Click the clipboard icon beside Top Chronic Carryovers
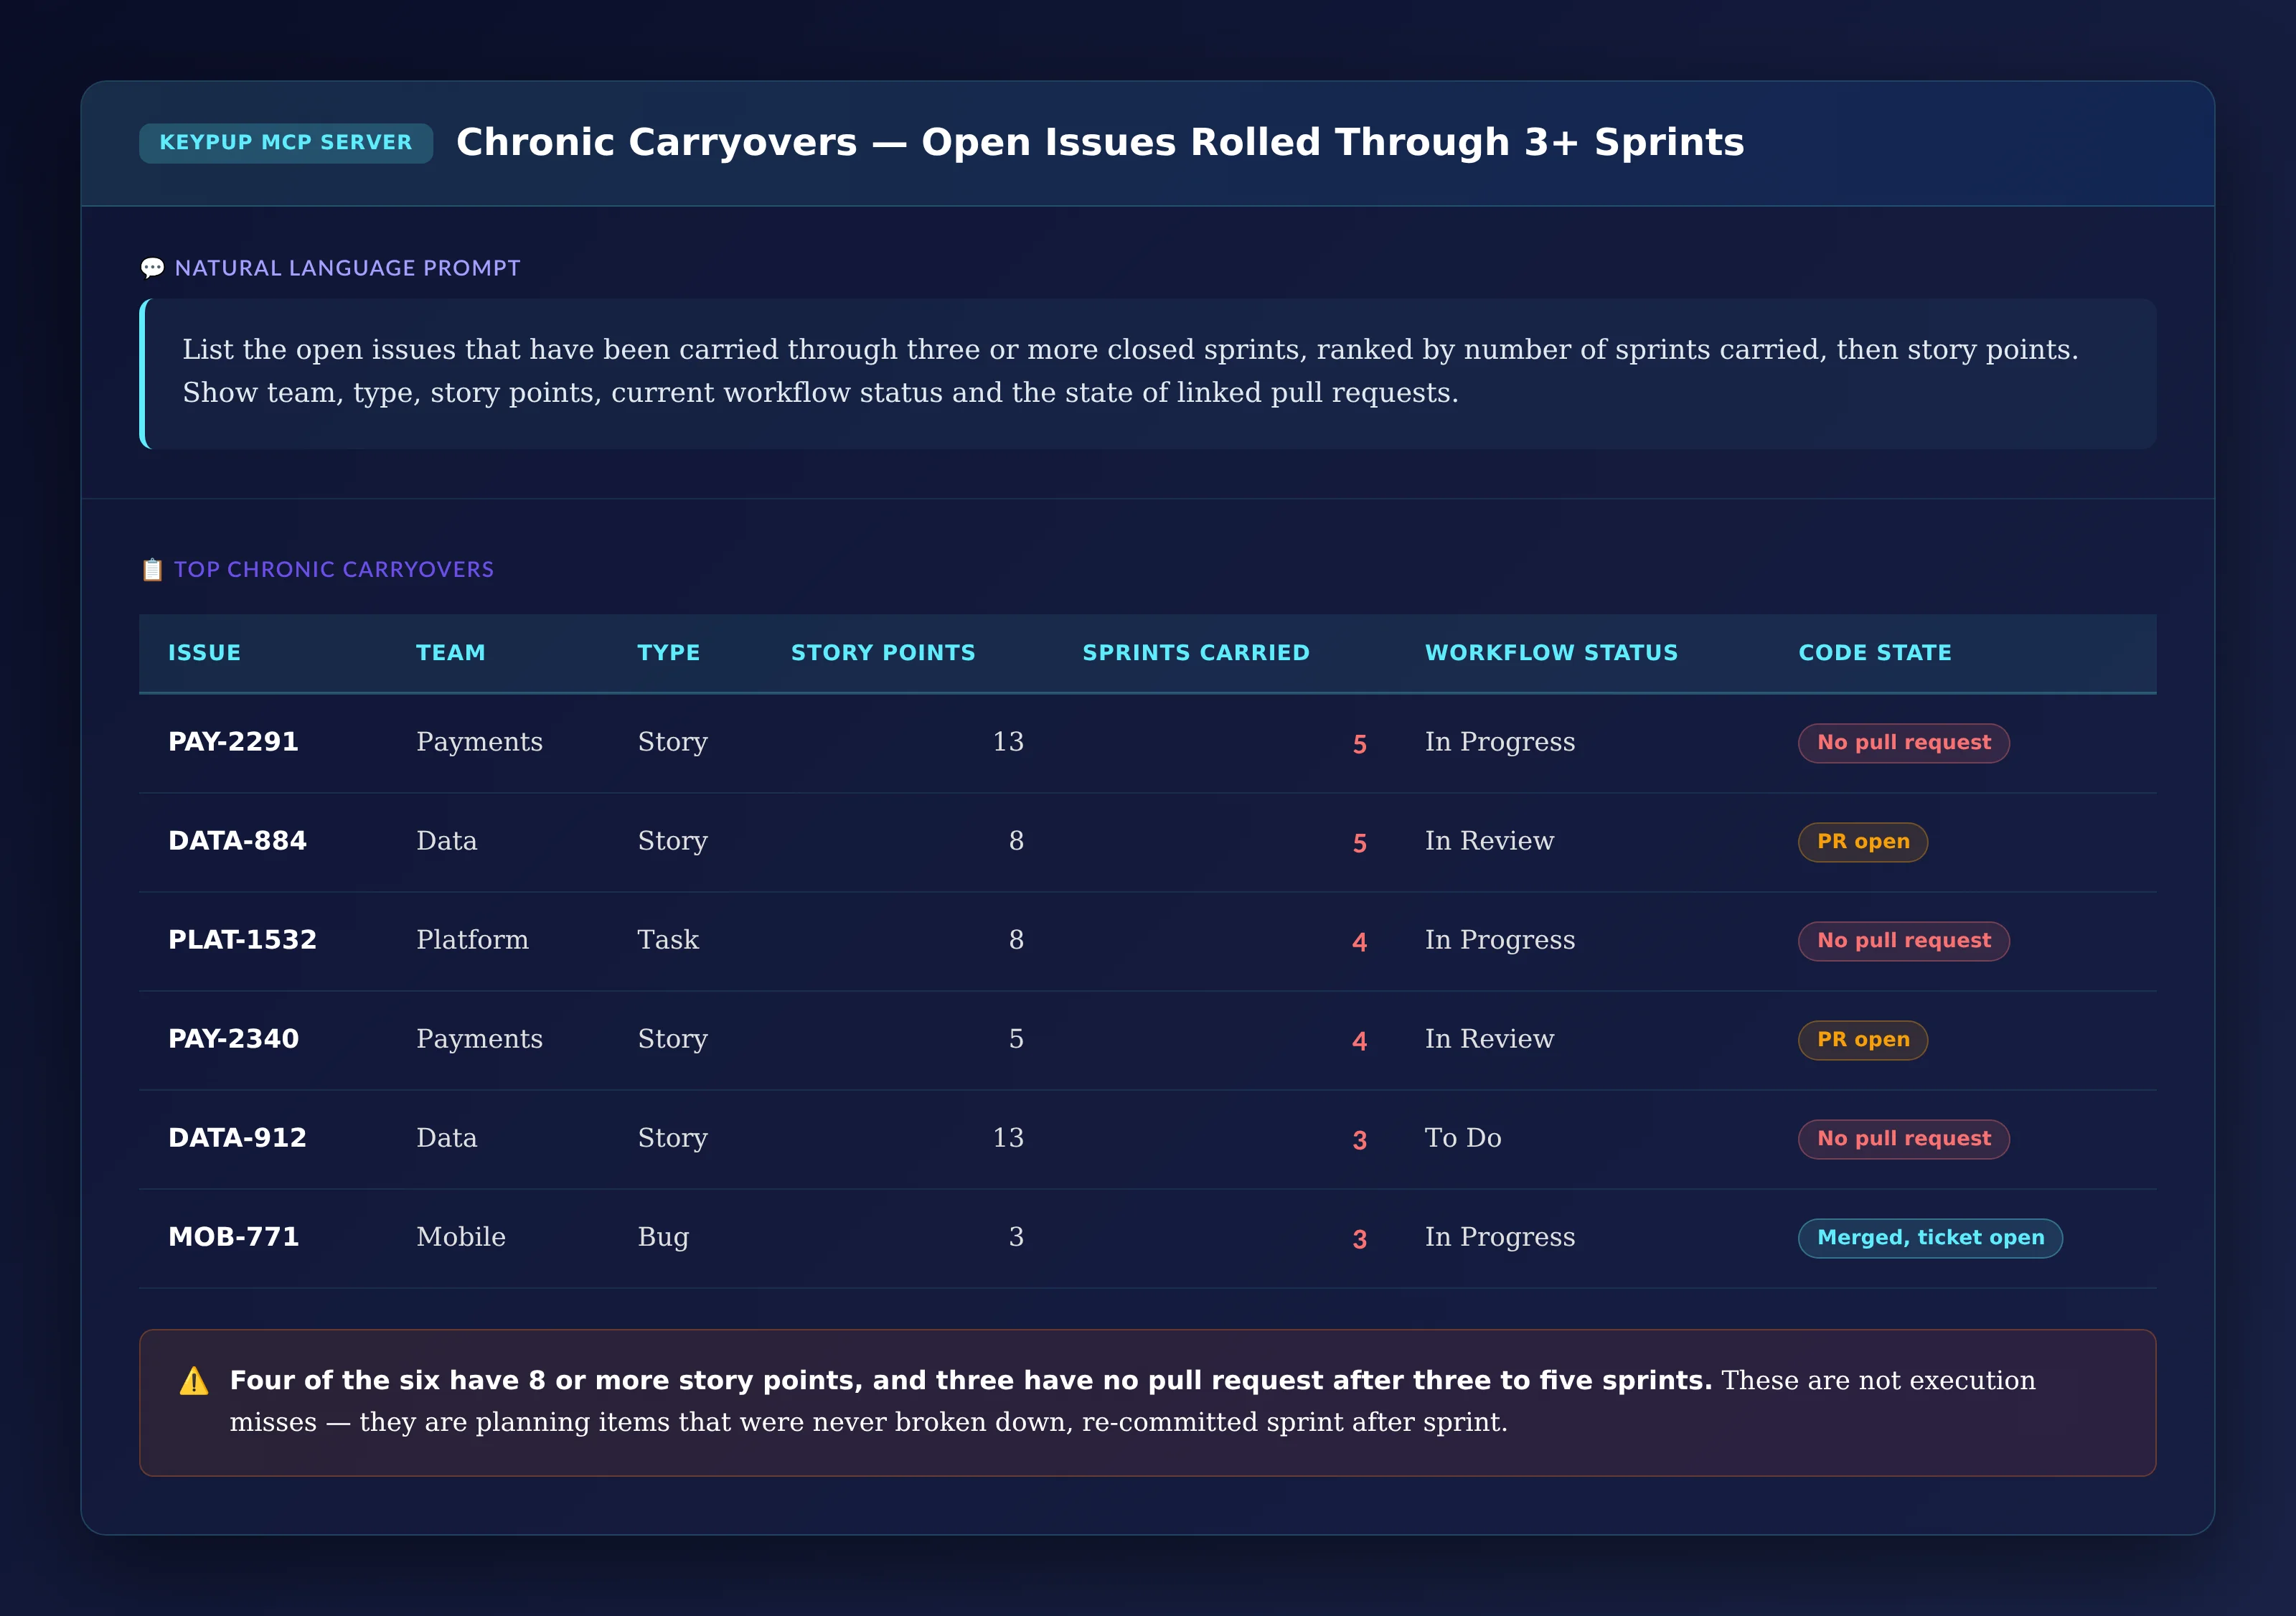Screen dimensions: 2296x1616 point(152,570)
